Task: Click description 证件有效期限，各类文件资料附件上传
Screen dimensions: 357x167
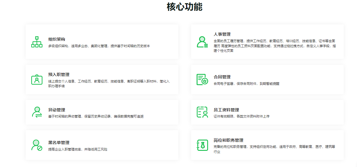Action: 241,116
